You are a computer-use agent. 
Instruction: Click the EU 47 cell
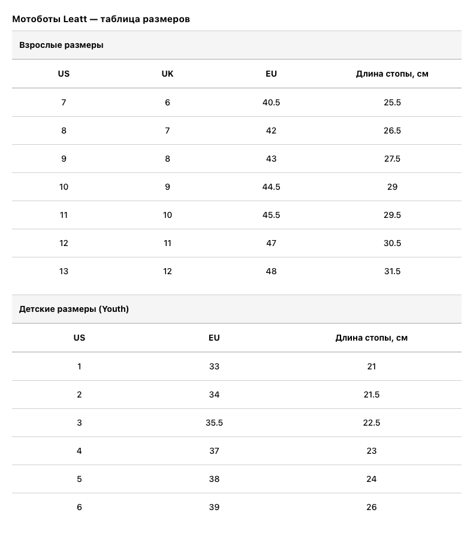point(271,243)
